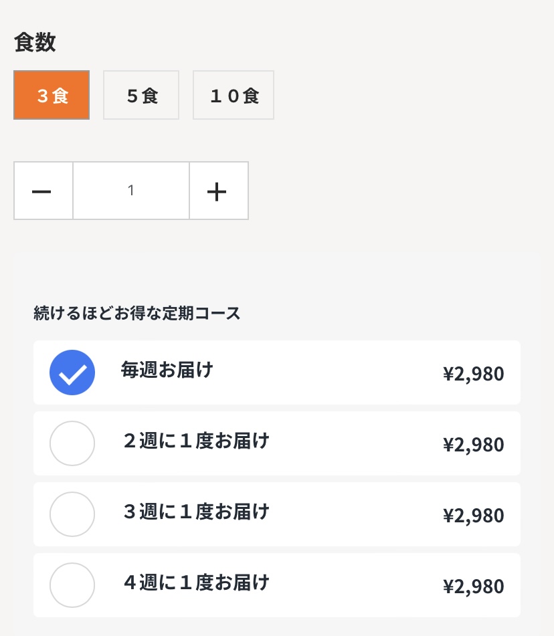The width and height of the screenshot is (554, 636).
Task: Click the 毎週お届け label text
Action: pos(167,370)
